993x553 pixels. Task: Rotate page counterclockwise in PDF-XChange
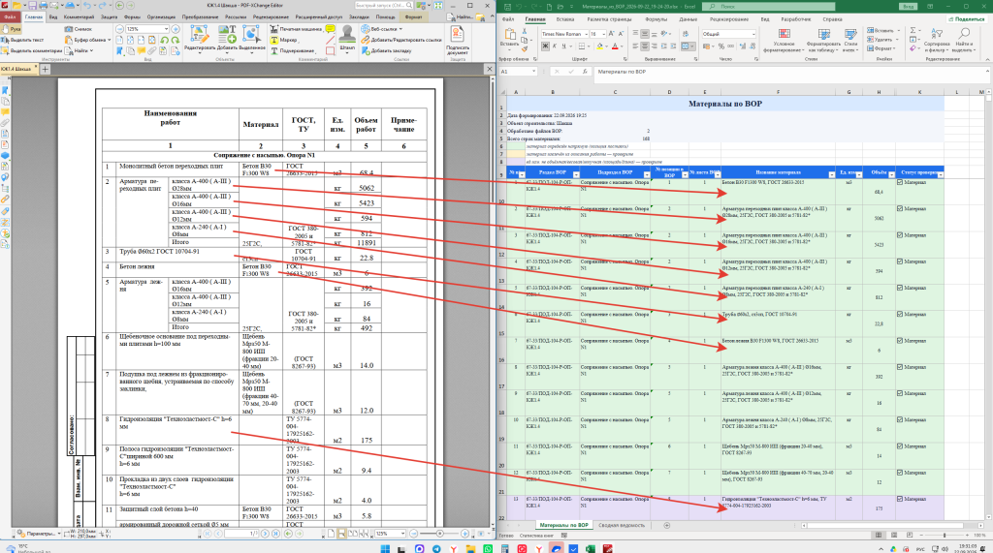click(x=165, y=40)
